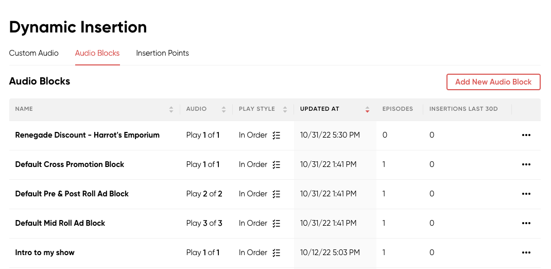Click Add New Audio Block button

(493, 82)
